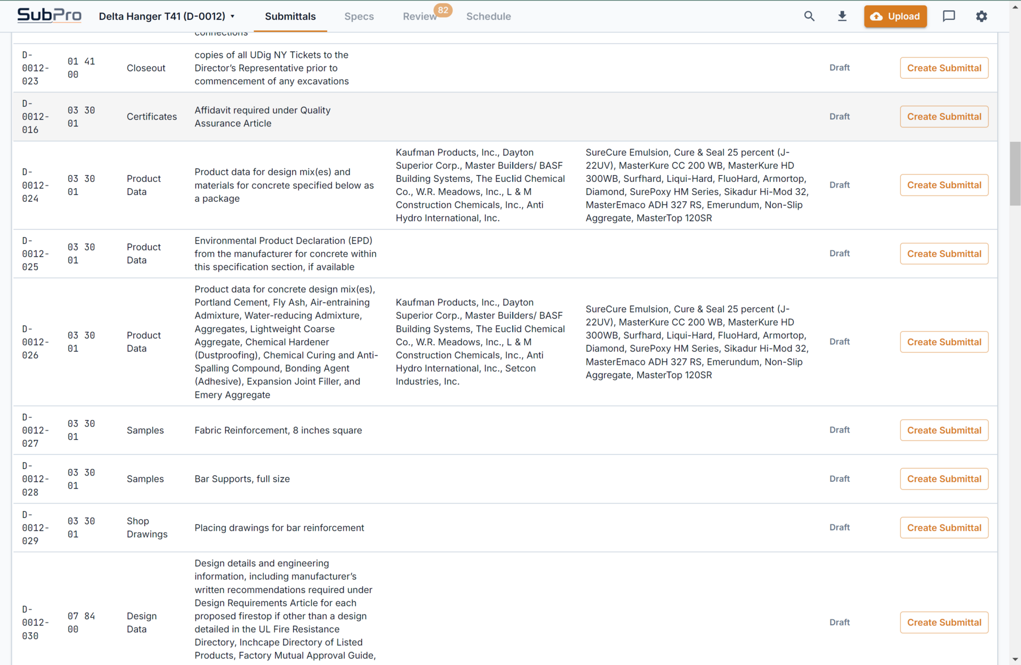
Task: Select the D-0012-027 submittal ID
Action: pyautogui.click(x=35, y=430)
